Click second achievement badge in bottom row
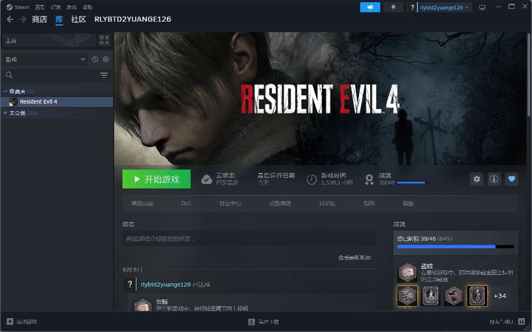The height and width of the screenshot is (332, 532). [431, 295]
